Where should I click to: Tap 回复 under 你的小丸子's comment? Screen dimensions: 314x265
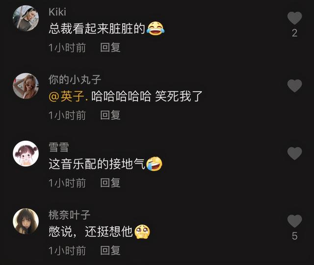pos(110,115)
